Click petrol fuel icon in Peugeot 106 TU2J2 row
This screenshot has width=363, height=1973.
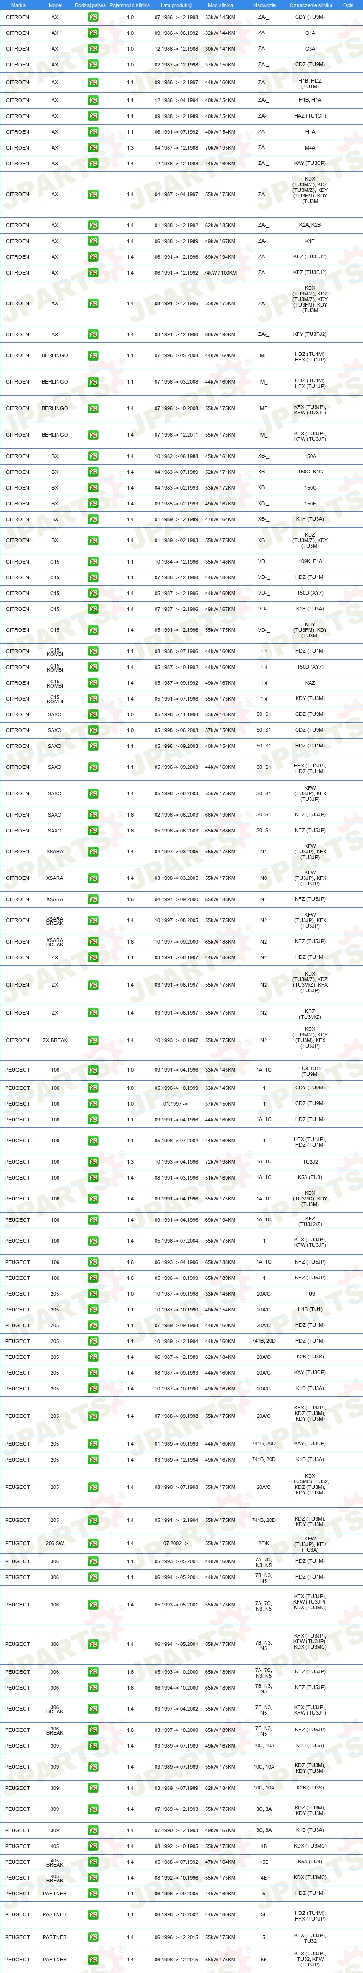93,1162
